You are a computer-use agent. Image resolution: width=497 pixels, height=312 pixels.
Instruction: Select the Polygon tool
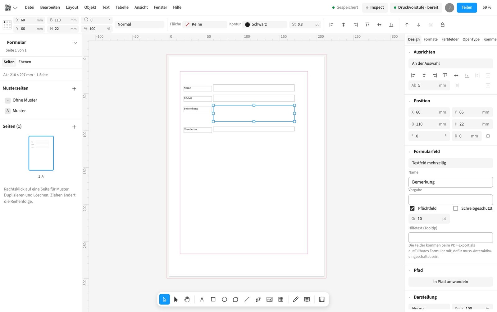click(x=236, y=299)
